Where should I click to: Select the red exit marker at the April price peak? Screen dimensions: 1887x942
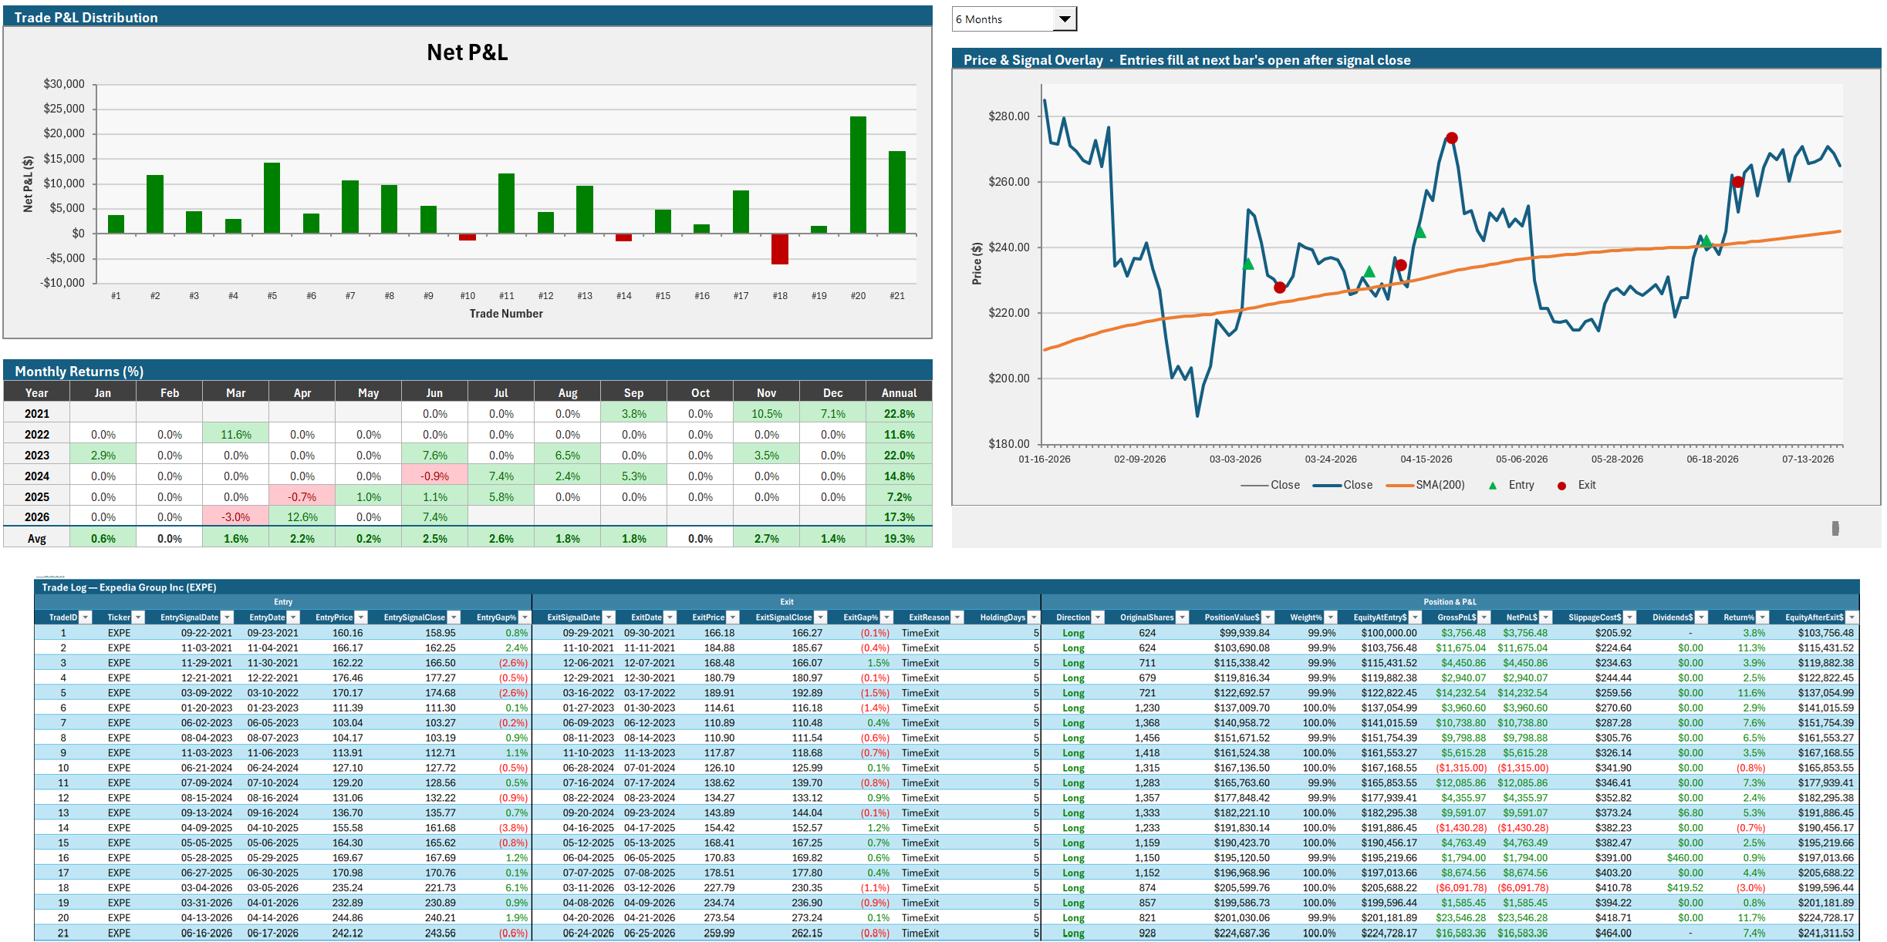[x=1452, y=138]
